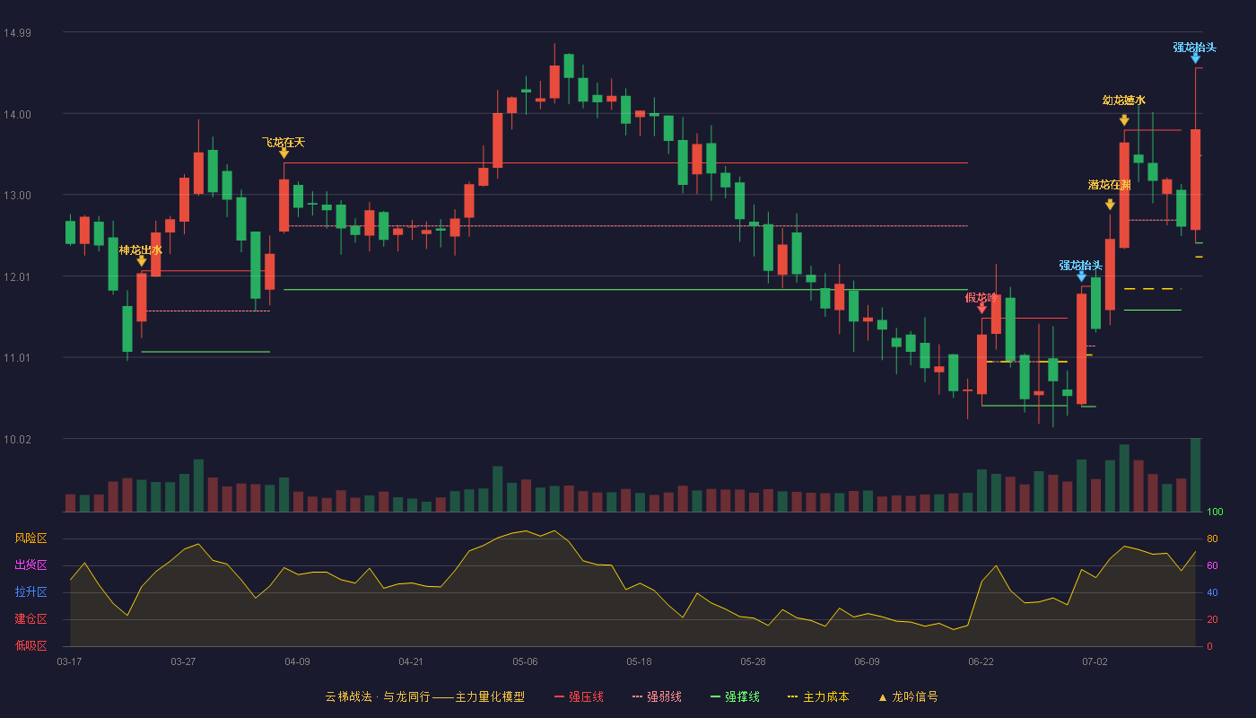The height and width of the screenshot is (718, 1256).
Task: Click the 03-17 date label
Action: [x=69, y=661]
